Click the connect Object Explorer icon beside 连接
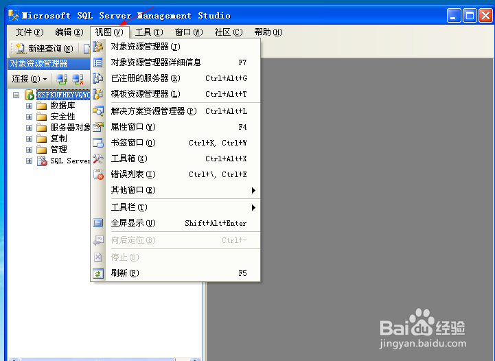The width and height of the screenshot is (495, 361). pyautogui.click(x=62, y=79)
